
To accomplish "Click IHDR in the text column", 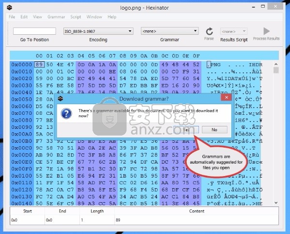I will tap(256, 65).
